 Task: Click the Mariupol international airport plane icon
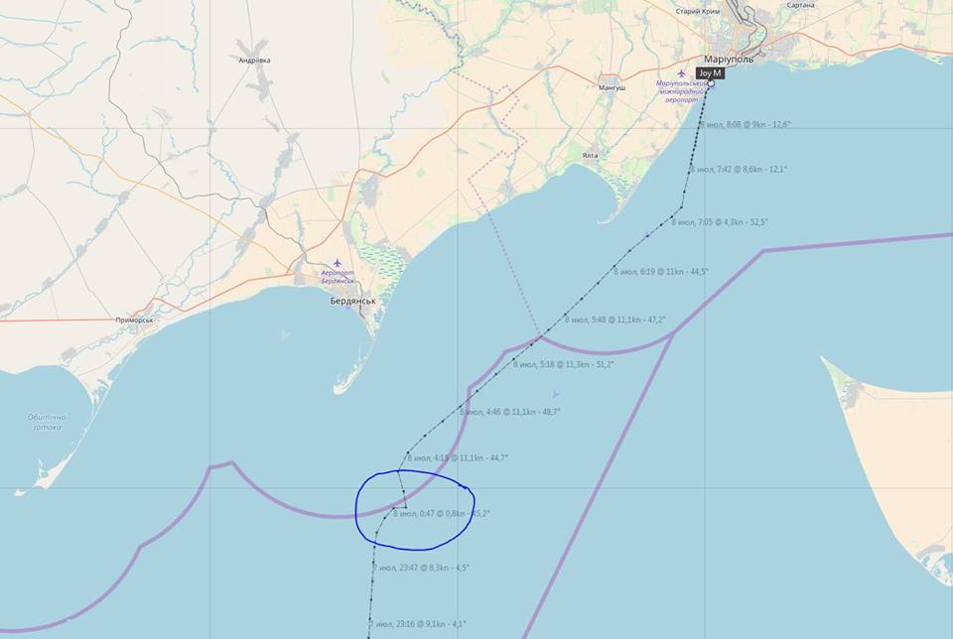tap(682, 73)
